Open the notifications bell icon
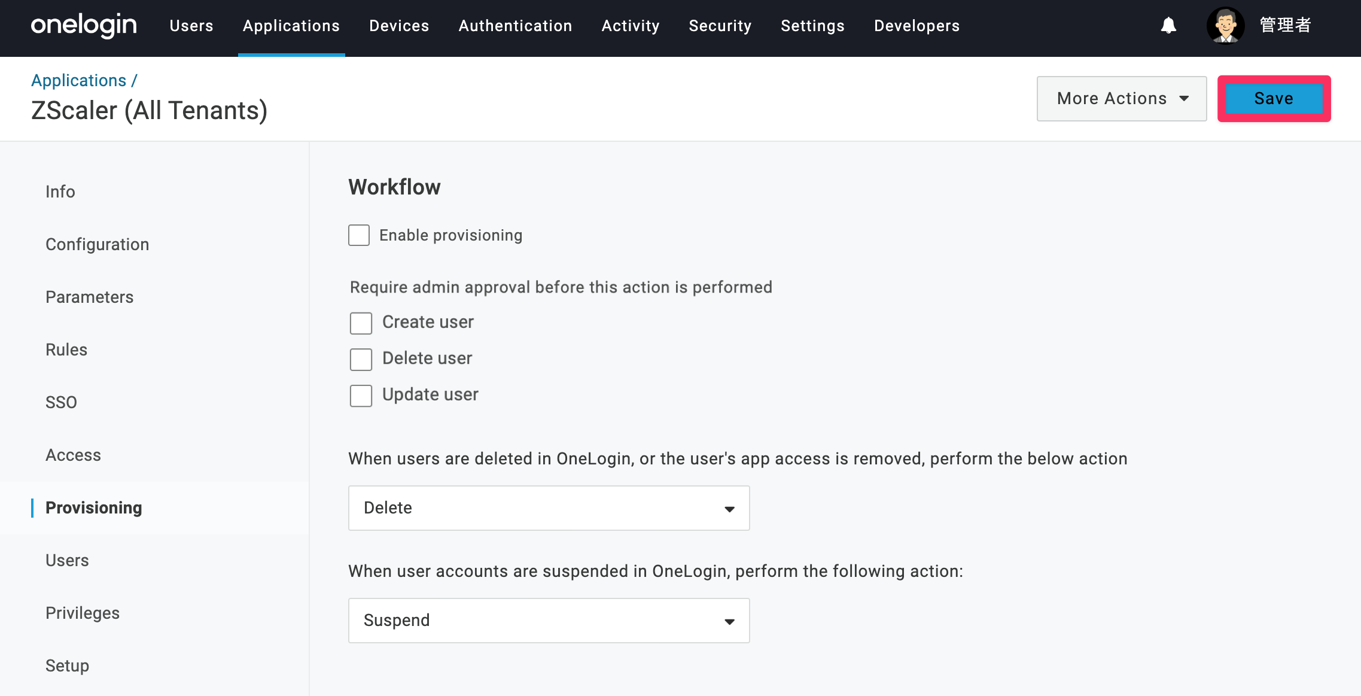This screenshot has width=1361, height=696. [x=1168, y=26]
